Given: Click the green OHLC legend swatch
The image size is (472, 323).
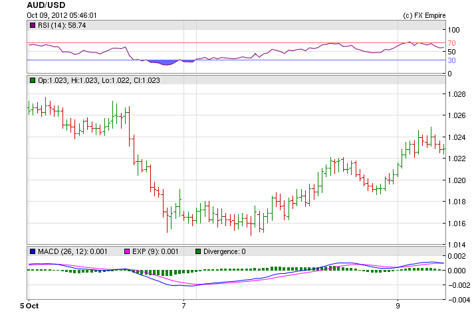Looking at the screenshot, I should pos(33,80).
